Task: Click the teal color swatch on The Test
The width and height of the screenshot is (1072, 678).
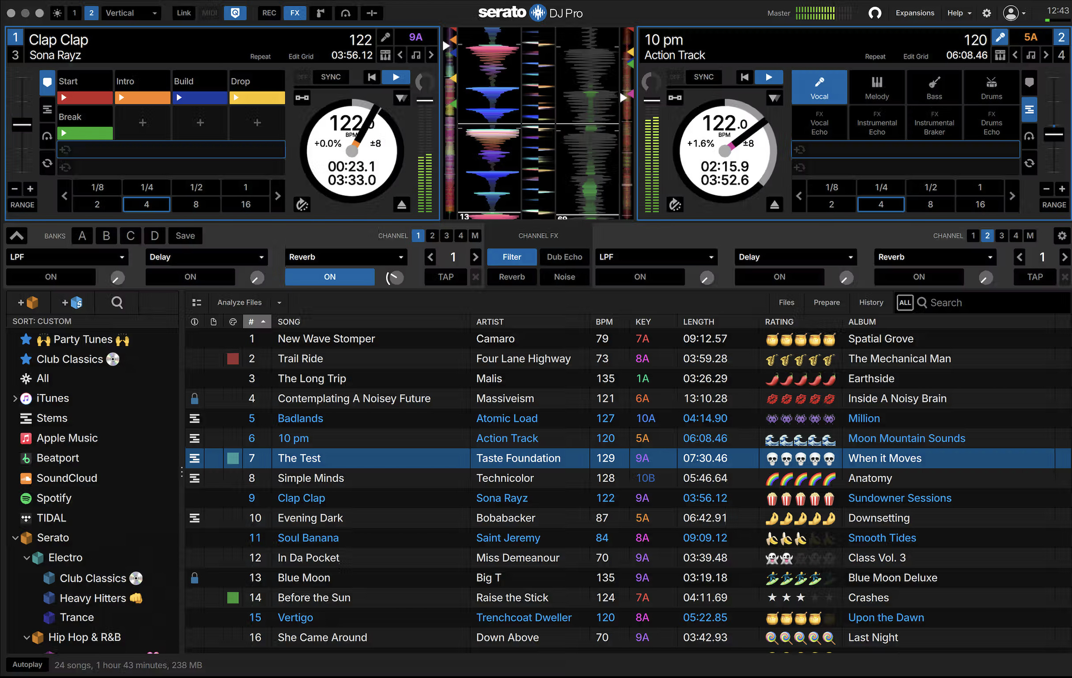Action: click(x=233, y=459)
